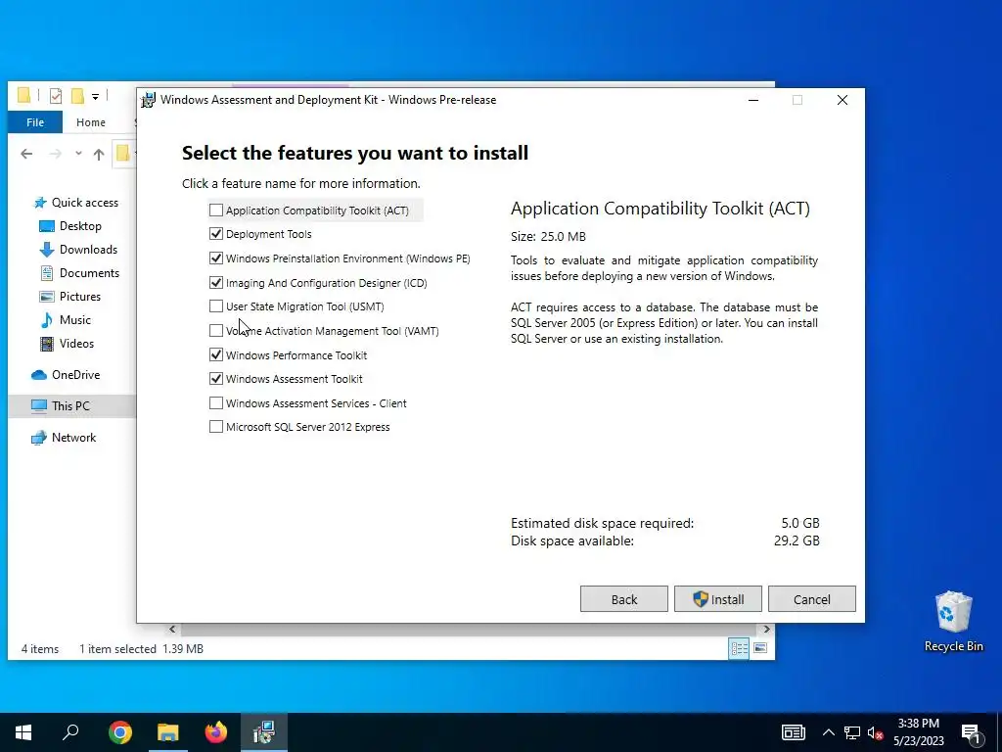This screenshot has width=1002, height=752.
Task: Open File tab in File Explorer
Action: point(35,122)
